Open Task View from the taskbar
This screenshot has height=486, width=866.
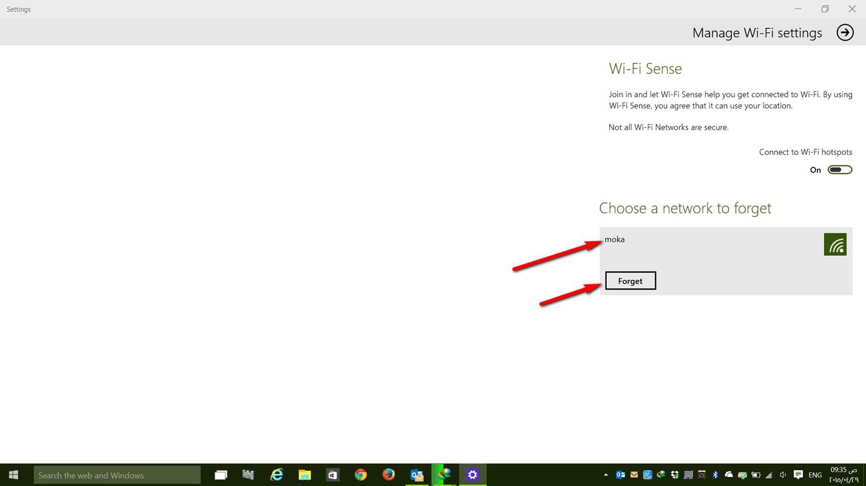[221, 475]
